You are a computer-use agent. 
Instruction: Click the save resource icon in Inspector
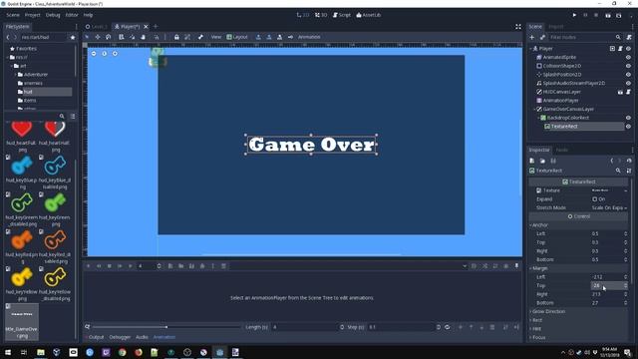click(553, 161)
